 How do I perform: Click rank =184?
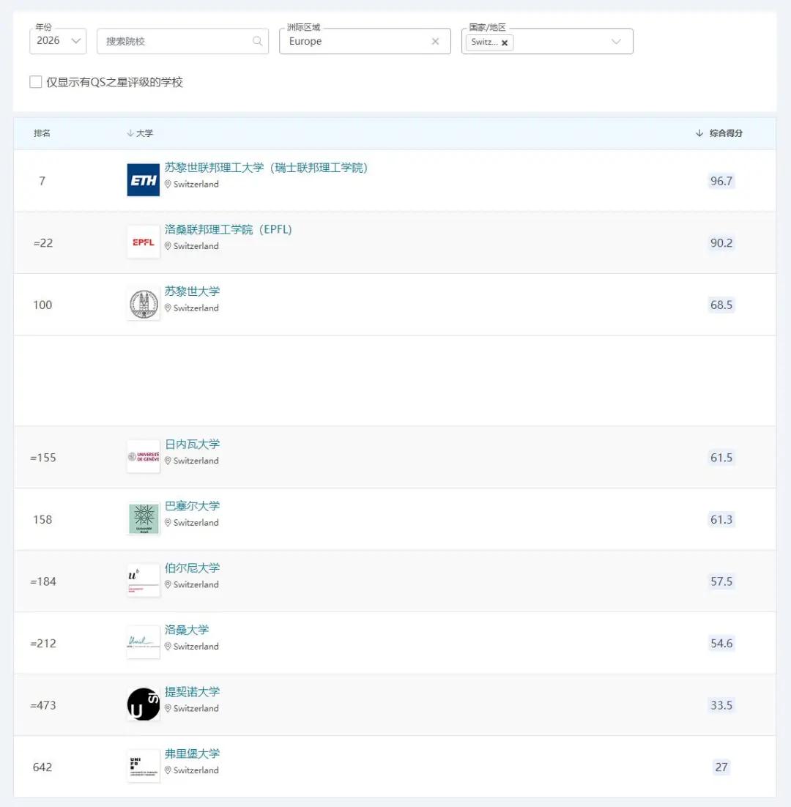43,581
